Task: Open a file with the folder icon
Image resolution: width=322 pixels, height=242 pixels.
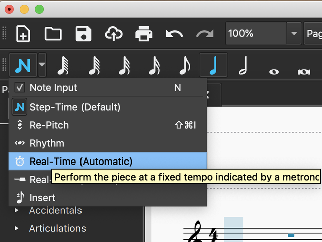Action: 53,34
